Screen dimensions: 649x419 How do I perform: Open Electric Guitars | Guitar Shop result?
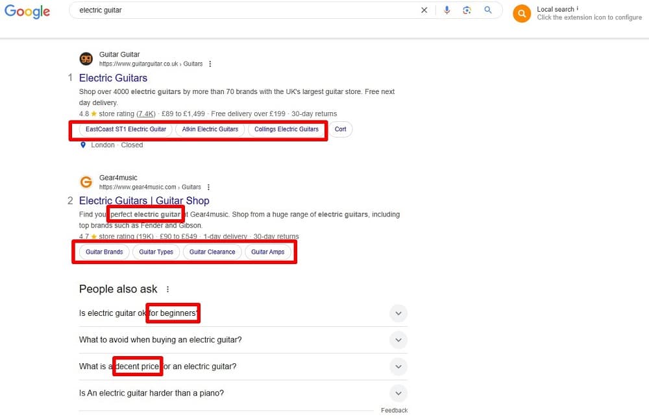click(x=144, y=200)
